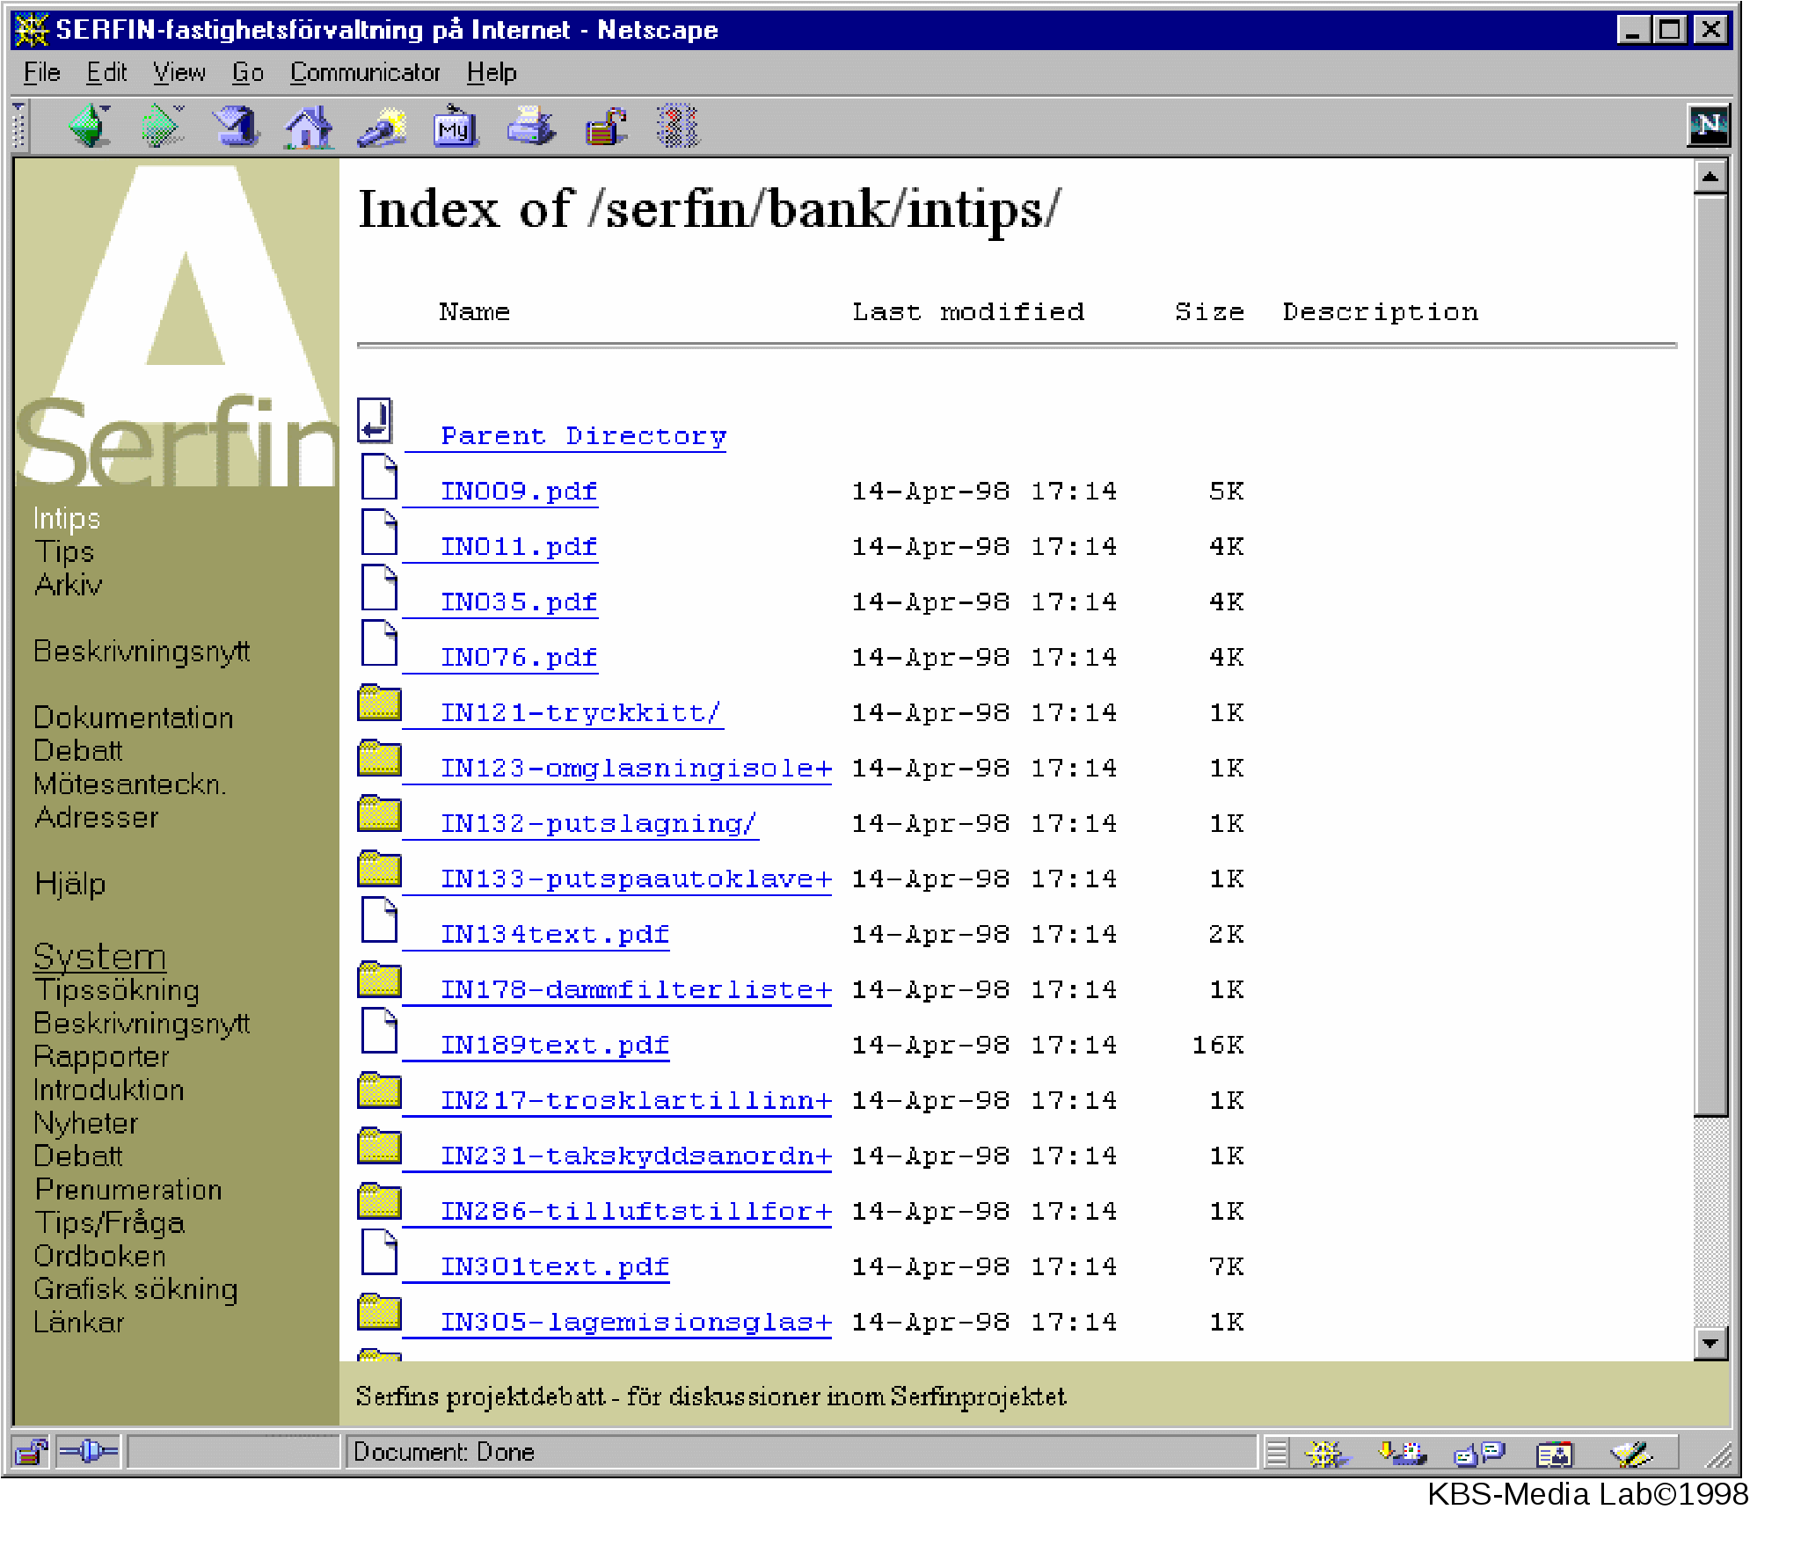Open the IN217-trosklartillinn+ folder link
Viewport: 1801px width, 1546px height.
pyautogui.click(x=636, y=1101)
